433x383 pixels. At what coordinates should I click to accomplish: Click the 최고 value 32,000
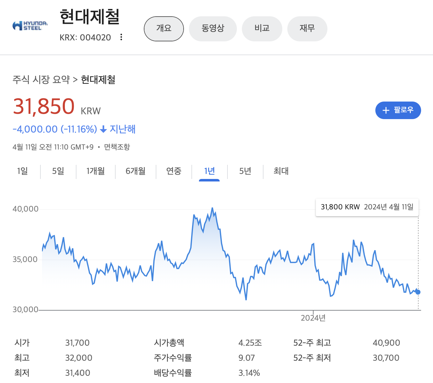click(x=79, y=358)
